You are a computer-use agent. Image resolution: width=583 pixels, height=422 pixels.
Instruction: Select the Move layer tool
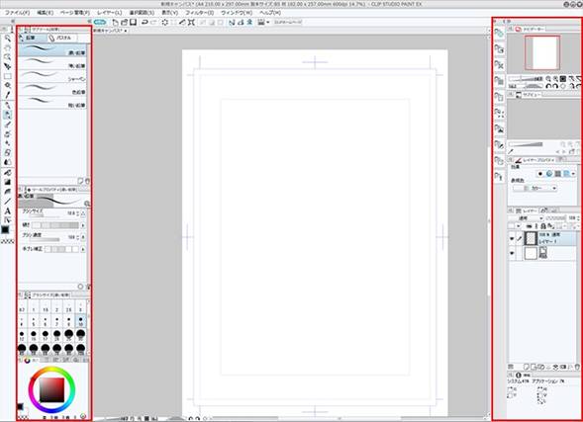[8, 66]
